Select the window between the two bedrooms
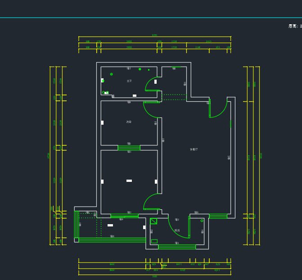This screenshot has height=280, width=302. point(129,147)
